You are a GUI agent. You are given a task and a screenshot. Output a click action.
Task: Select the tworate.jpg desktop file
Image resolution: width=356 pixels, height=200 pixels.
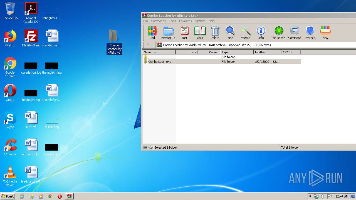point(52,149)
